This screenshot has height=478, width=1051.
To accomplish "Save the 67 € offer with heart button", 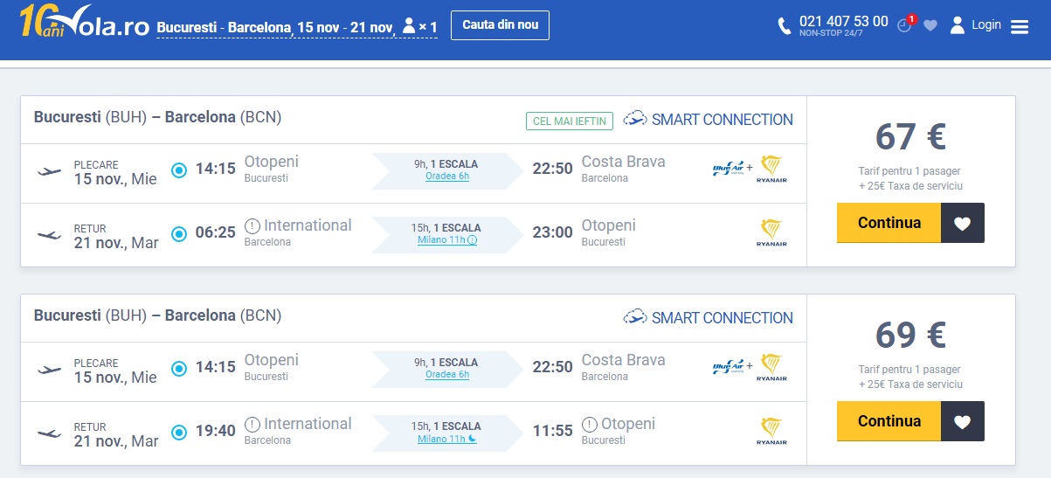I will [x=963, y=223].
